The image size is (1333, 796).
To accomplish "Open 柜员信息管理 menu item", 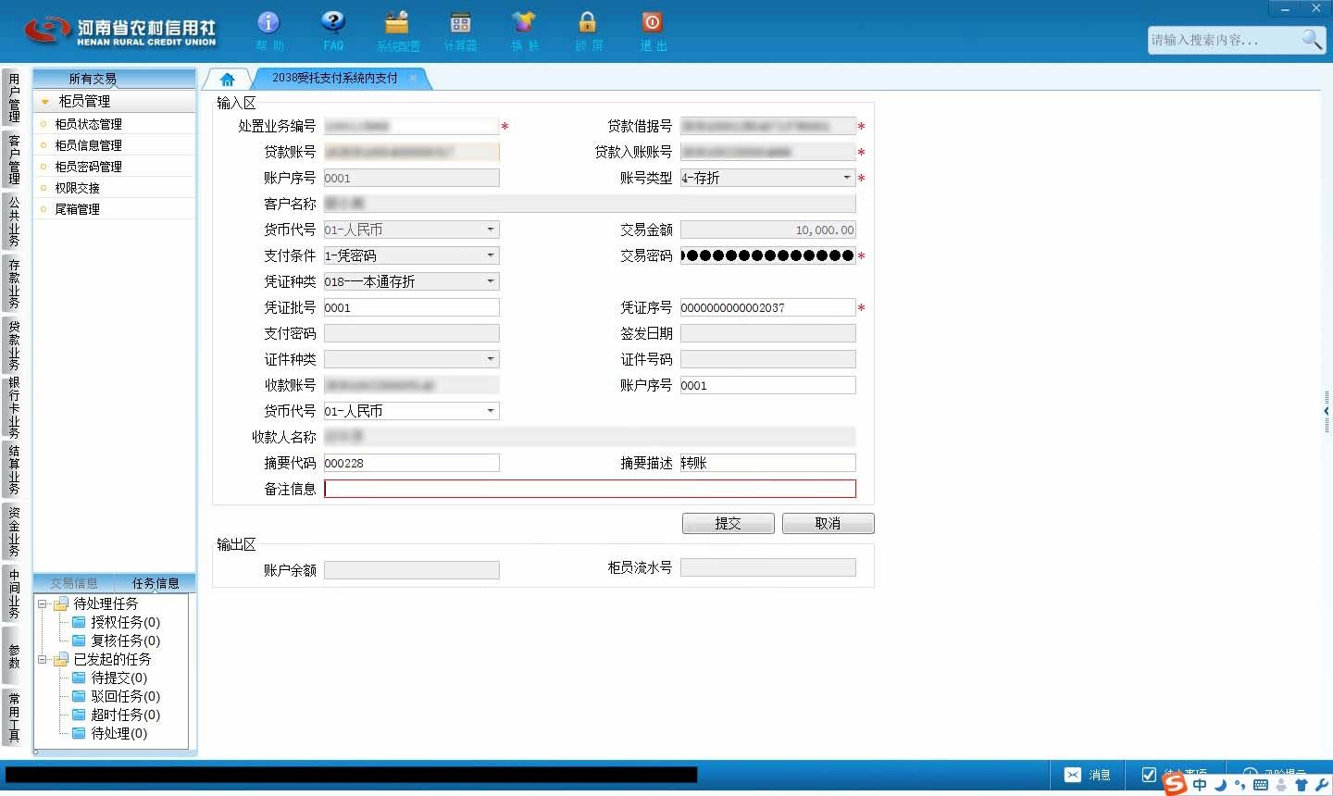I will [88, 145].
